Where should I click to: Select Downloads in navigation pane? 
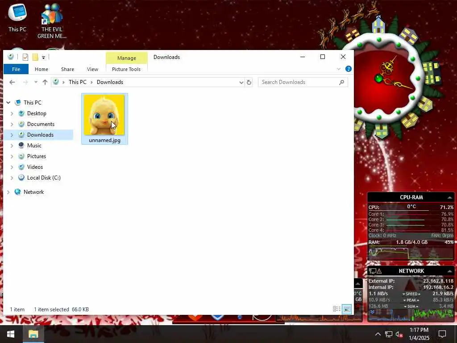(x=40, y=135)
